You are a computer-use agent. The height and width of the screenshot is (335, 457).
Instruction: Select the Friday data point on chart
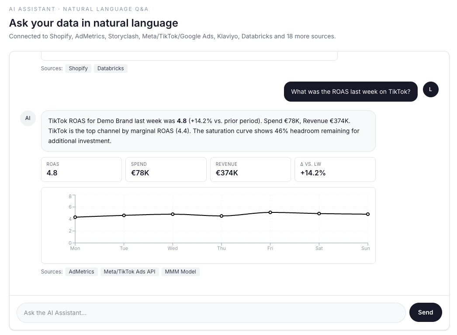270,212
